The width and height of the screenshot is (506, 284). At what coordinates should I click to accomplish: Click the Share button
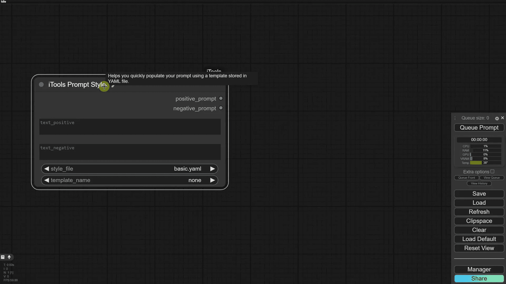[x=479, y=278]
